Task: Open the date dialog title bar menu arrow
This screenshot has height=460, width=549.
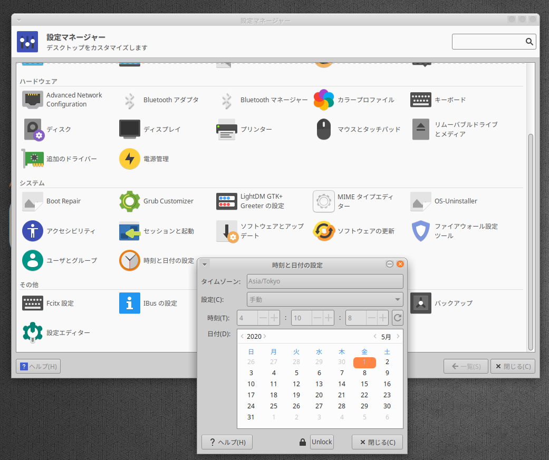Action: click(x=205, y=265)
